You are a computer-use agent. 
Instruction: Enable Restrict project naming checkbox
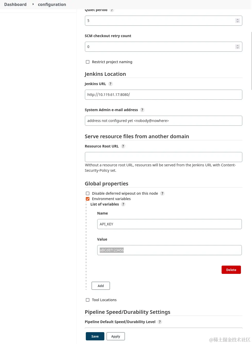pos(88,62)
